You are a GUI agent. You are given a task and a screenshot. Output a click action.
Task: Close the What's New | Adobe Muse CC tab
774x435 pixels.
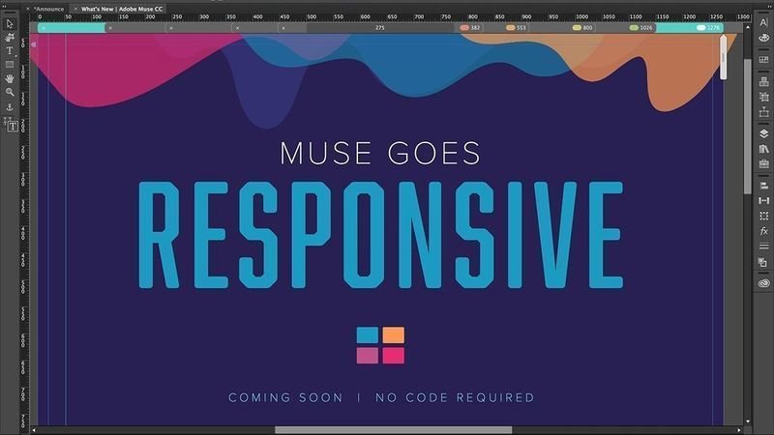click(x=75, y=9)
